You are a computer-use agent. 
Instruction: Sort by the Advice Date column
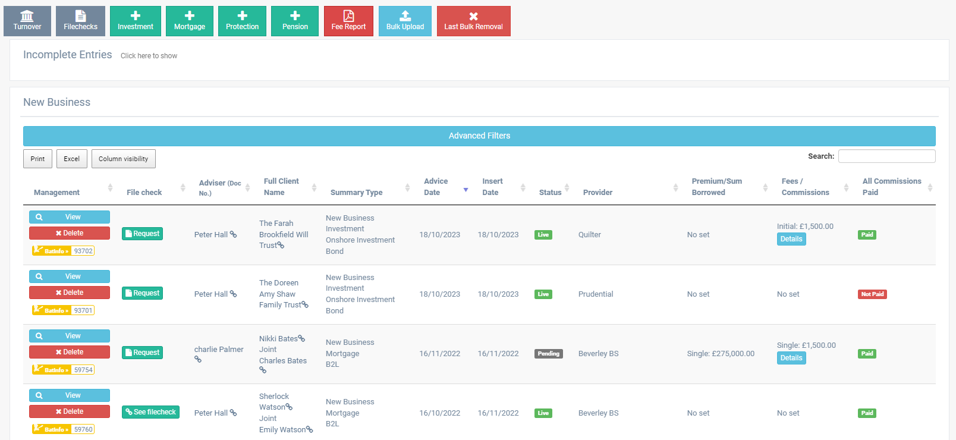tap(466, 190)
